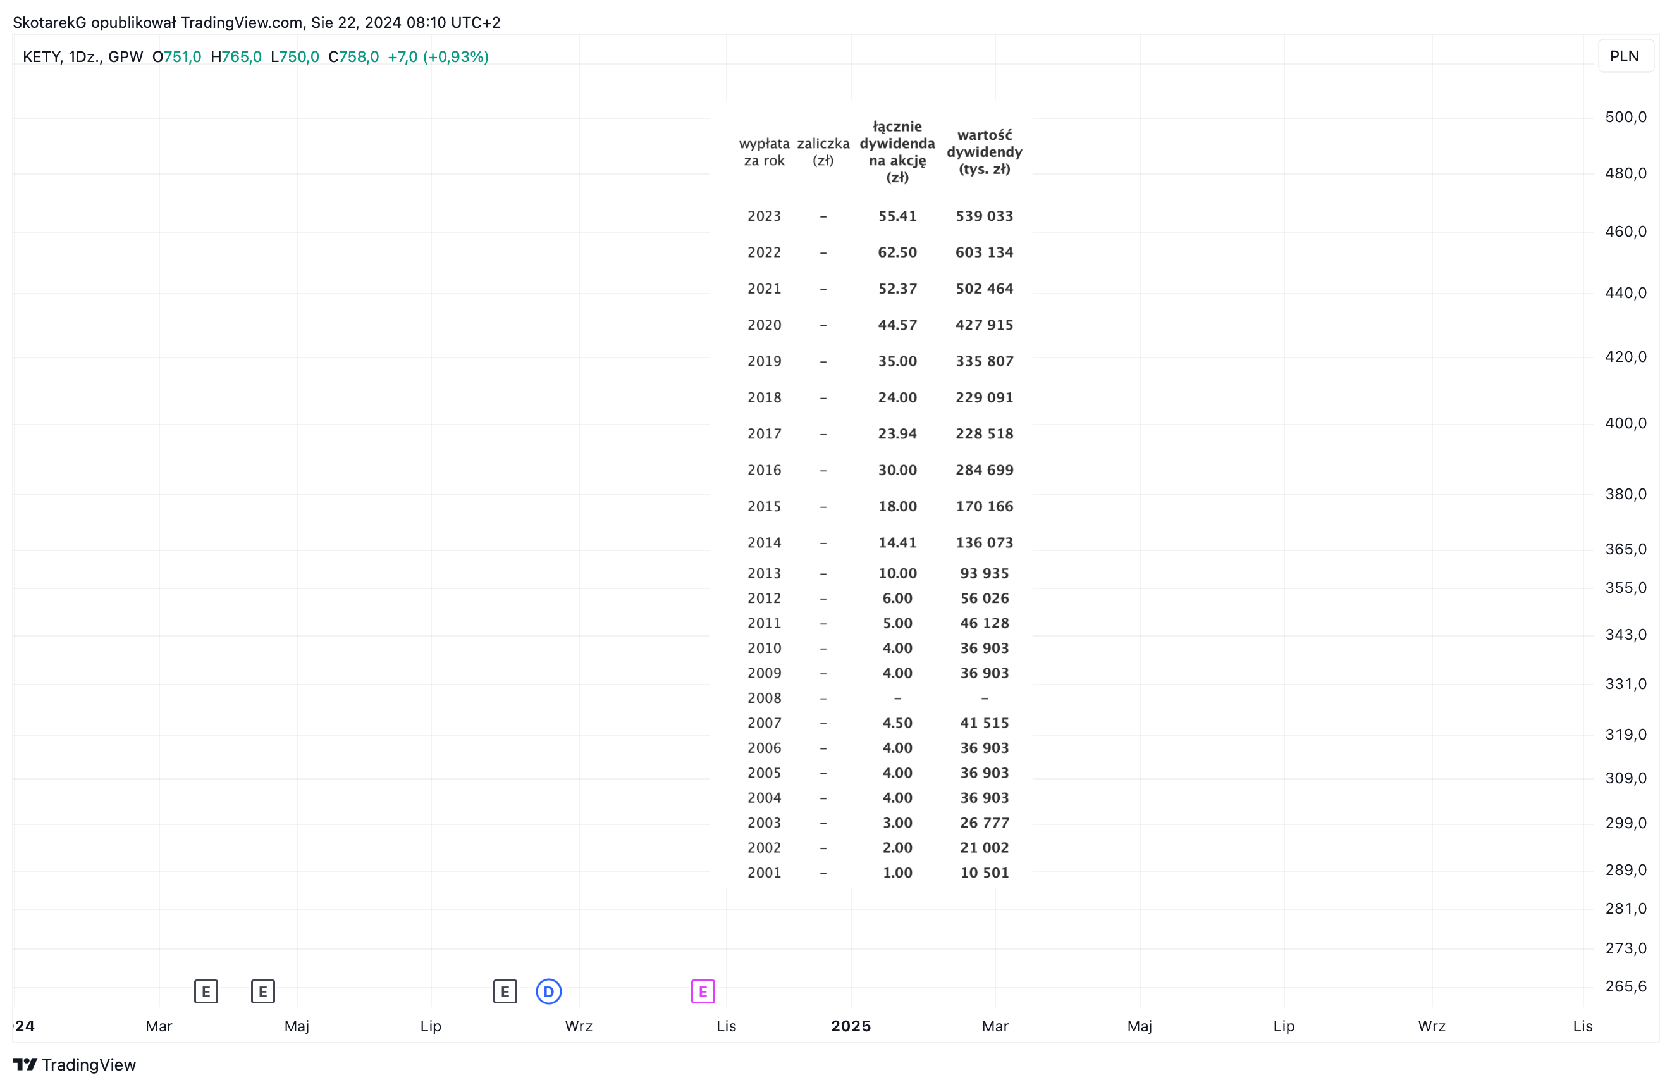Image resolution: width=1672 pixels, height=1087 pixels.
Task: Click the 'wypłata za rok' column header
Action: click(765, 152)
